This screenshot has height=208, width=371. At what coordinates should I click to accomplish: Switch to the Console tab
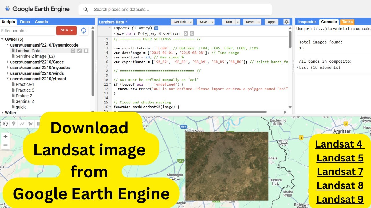[x=329, y=22]
